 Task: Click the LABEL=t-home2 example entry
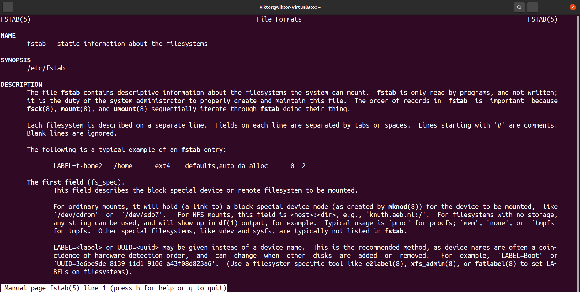click(x=78, y=166)
